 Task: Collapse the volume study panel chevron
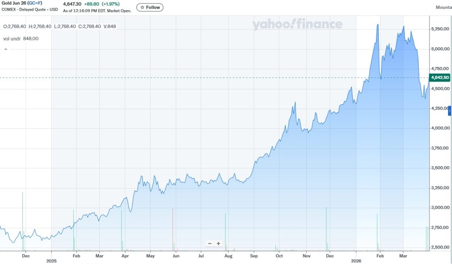(6, 50)
